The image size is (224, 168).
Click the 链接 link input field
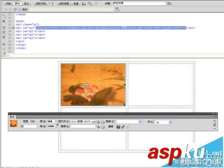tap(83, 126)
